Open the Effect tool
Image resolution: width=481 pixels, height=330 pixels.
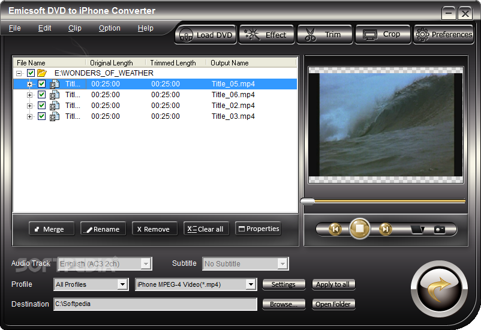click(x=266, y=35)
